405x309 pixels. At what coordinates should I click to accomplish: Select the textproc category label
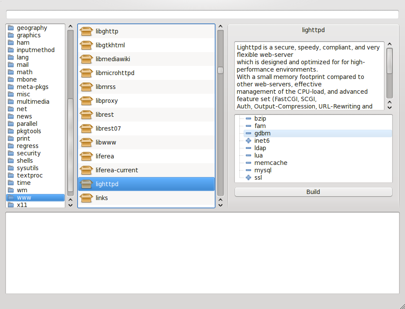[30, 176]
